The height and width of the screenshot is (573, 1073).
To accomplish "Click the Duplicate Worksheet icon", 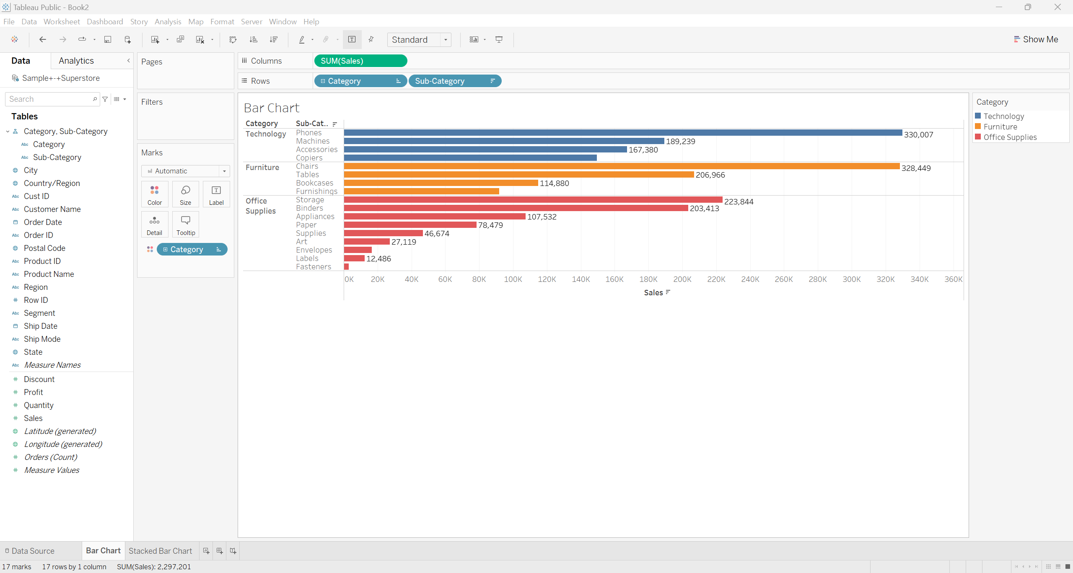I will [x=180, y=39].
